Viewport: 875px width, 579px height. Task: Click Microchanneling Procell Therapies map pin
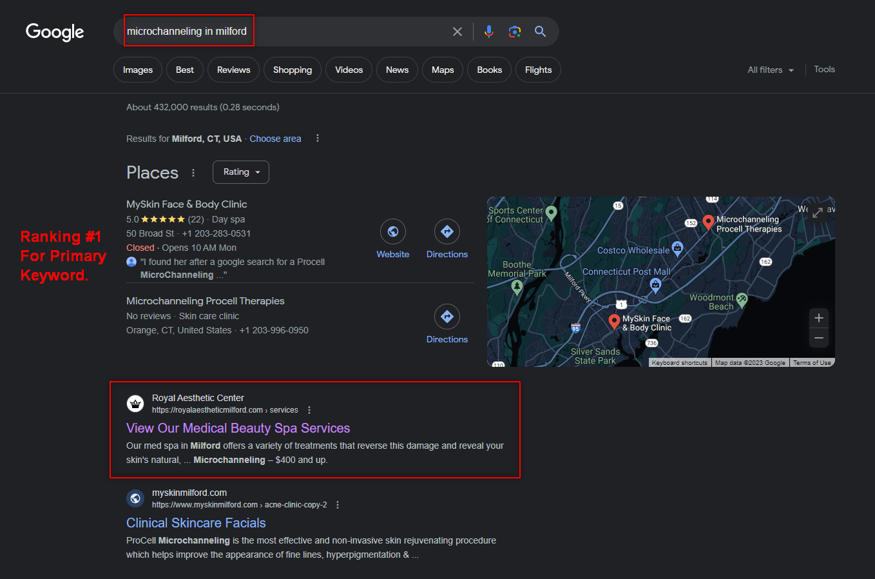click(x=708, y=222)
